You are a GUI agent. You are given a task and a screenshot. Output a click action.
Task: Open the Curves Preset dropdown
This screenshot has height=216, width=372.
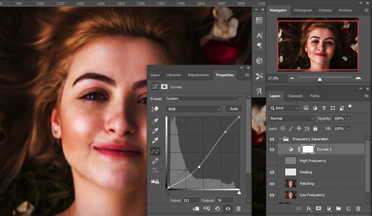203,99
